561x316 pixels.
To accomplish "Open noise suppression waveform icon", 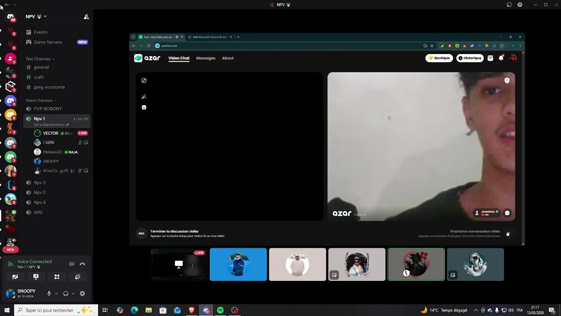I will (71, 264).
